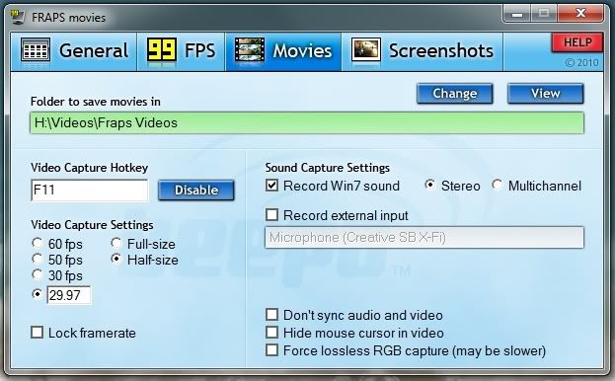The height and width of the screenshot is (381, 615).
Task: Click the 'Video Capture Settings' heading
Action: click(x=92, y=225)
